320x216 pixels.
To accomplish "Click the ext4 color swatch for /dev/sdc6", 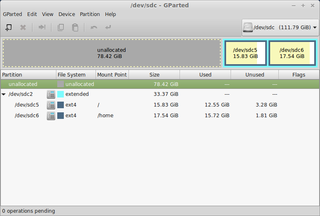I will [x=61, y=116].
